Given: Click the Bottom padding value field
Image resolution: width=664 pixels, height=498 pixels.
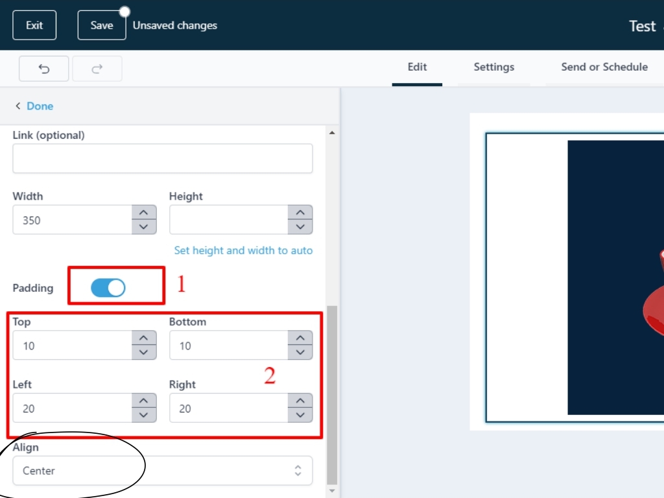Looking at the screenshot, I should tap(229, 345).
